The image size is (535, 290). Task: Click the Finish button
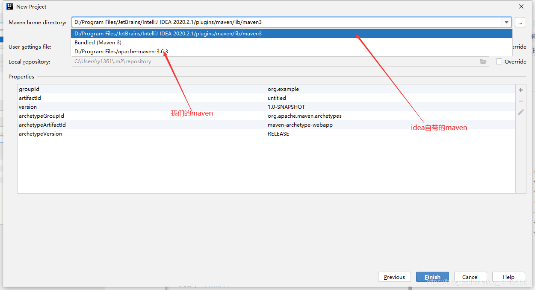pyautogui.click(x=432, y=277)
